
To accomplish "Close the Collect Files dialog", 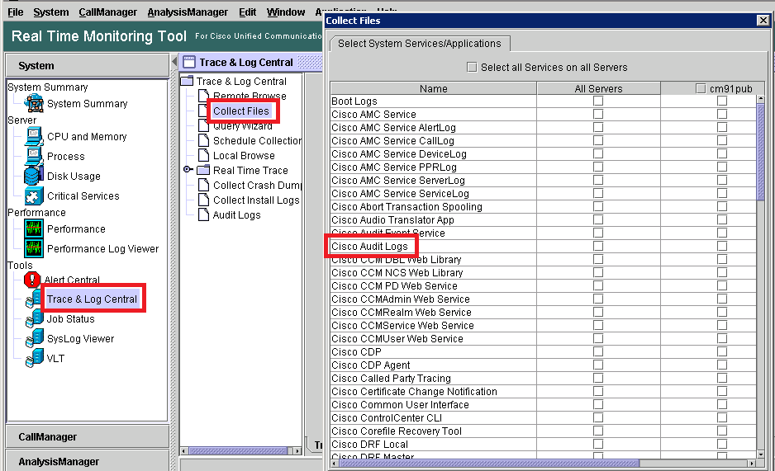I will pos(763,21).
